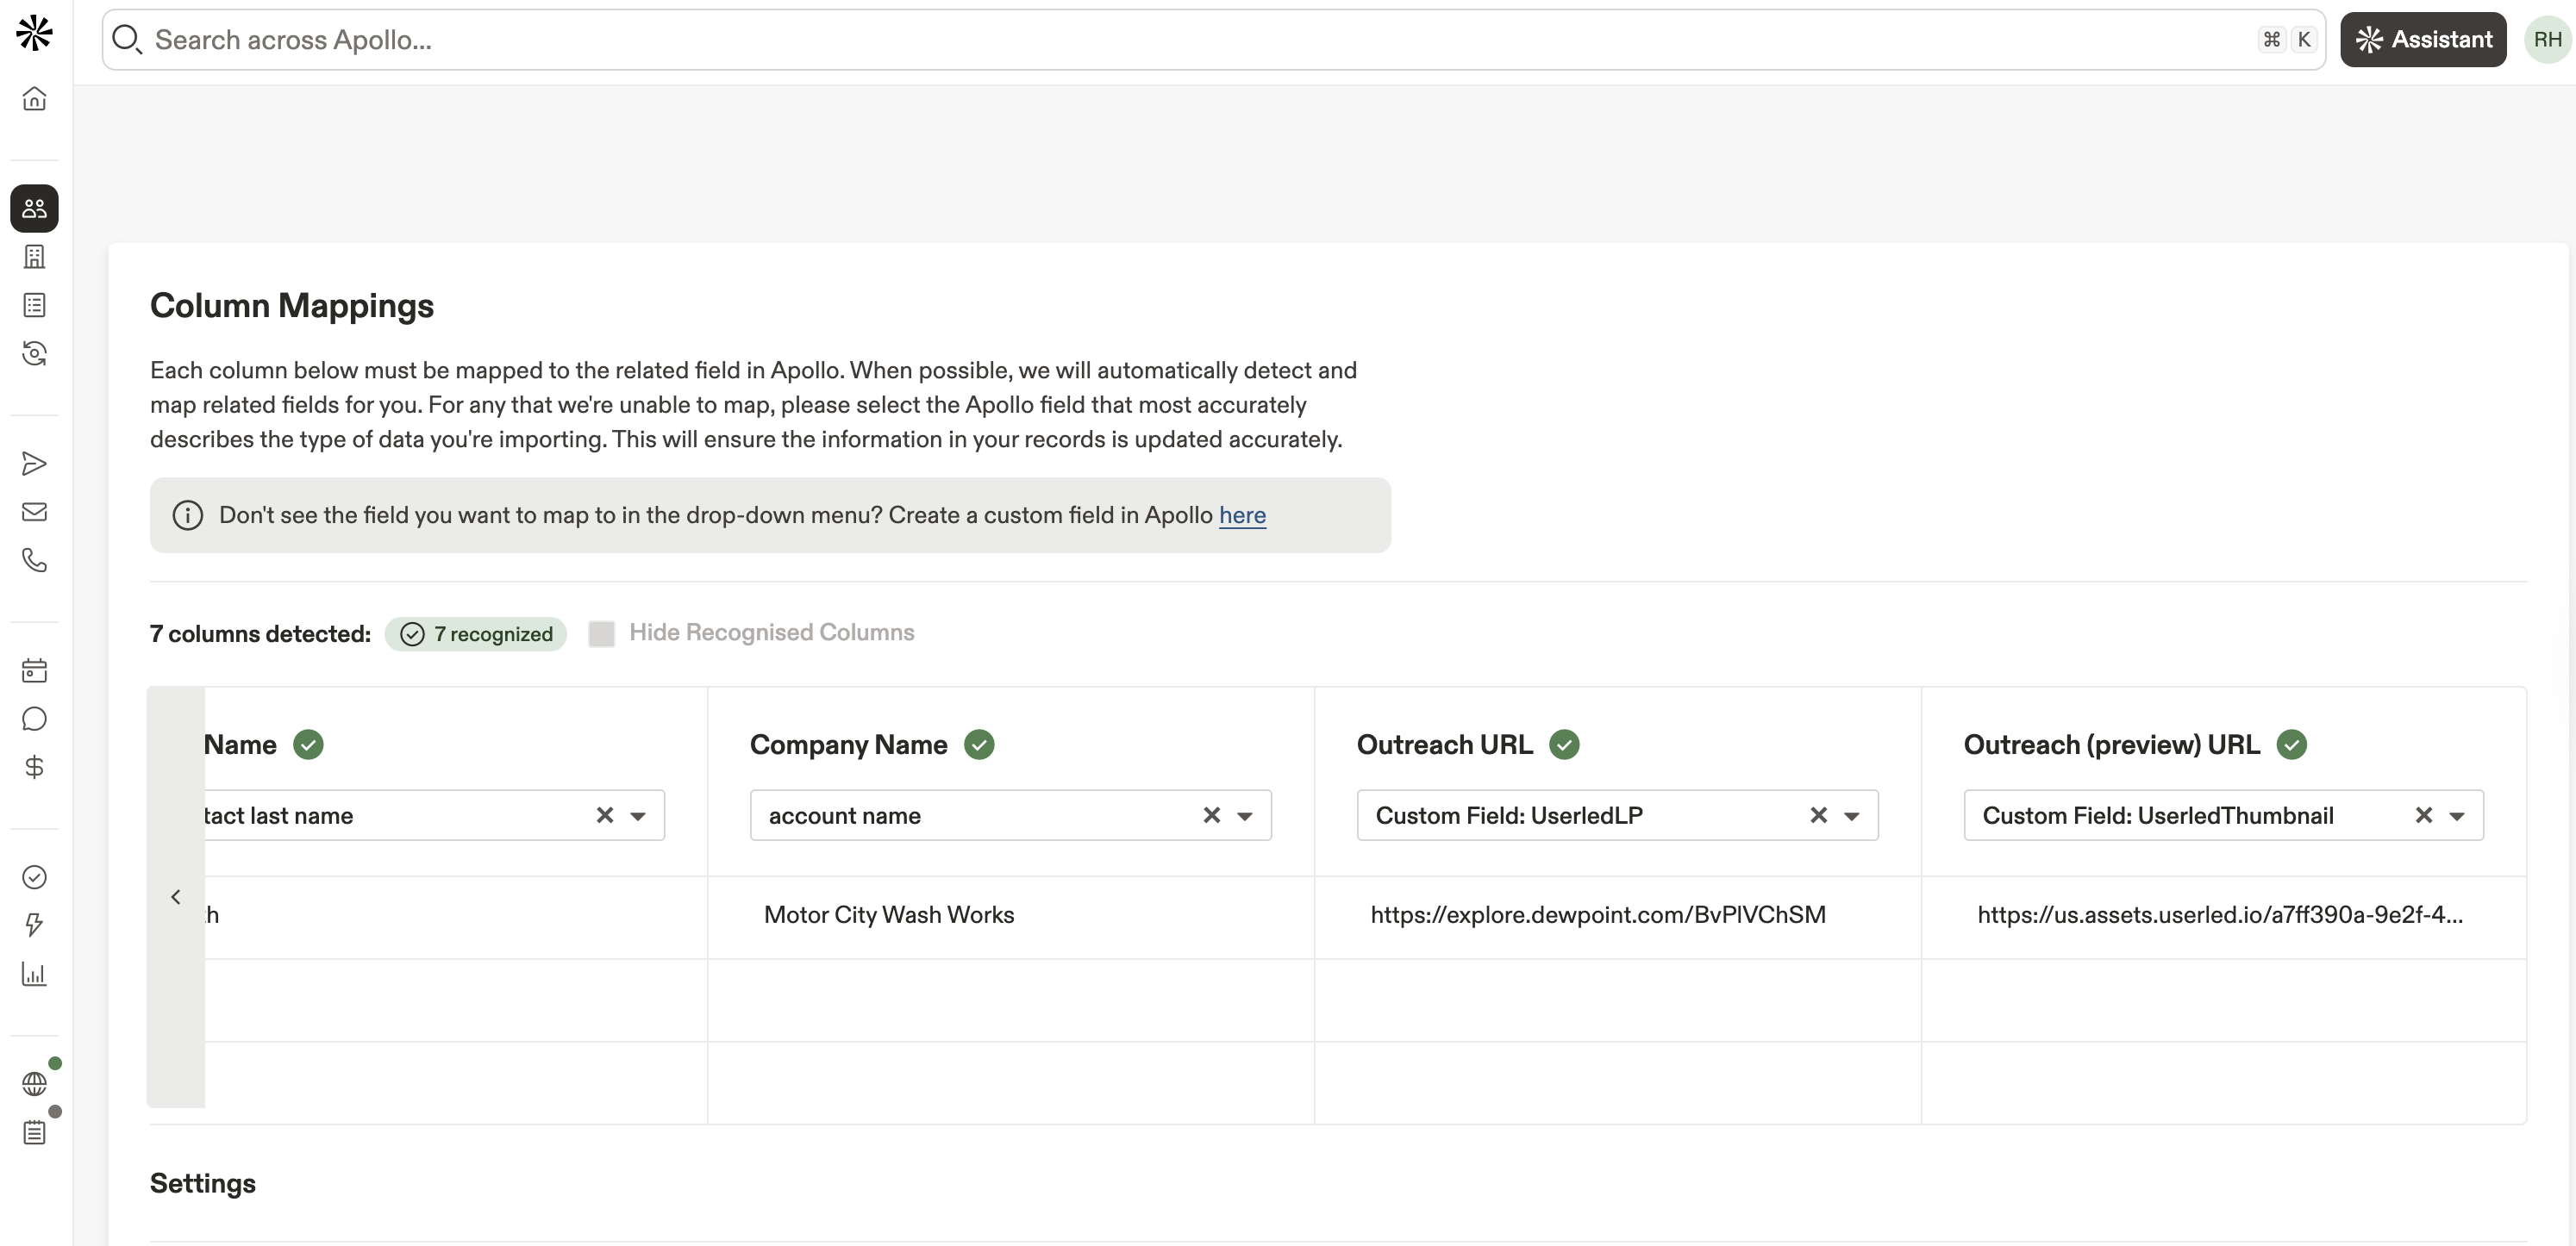This screenshot has height=1246, width=2576.
Task: Open the Home icon in sidebar
Action: (x=34, y=98)
